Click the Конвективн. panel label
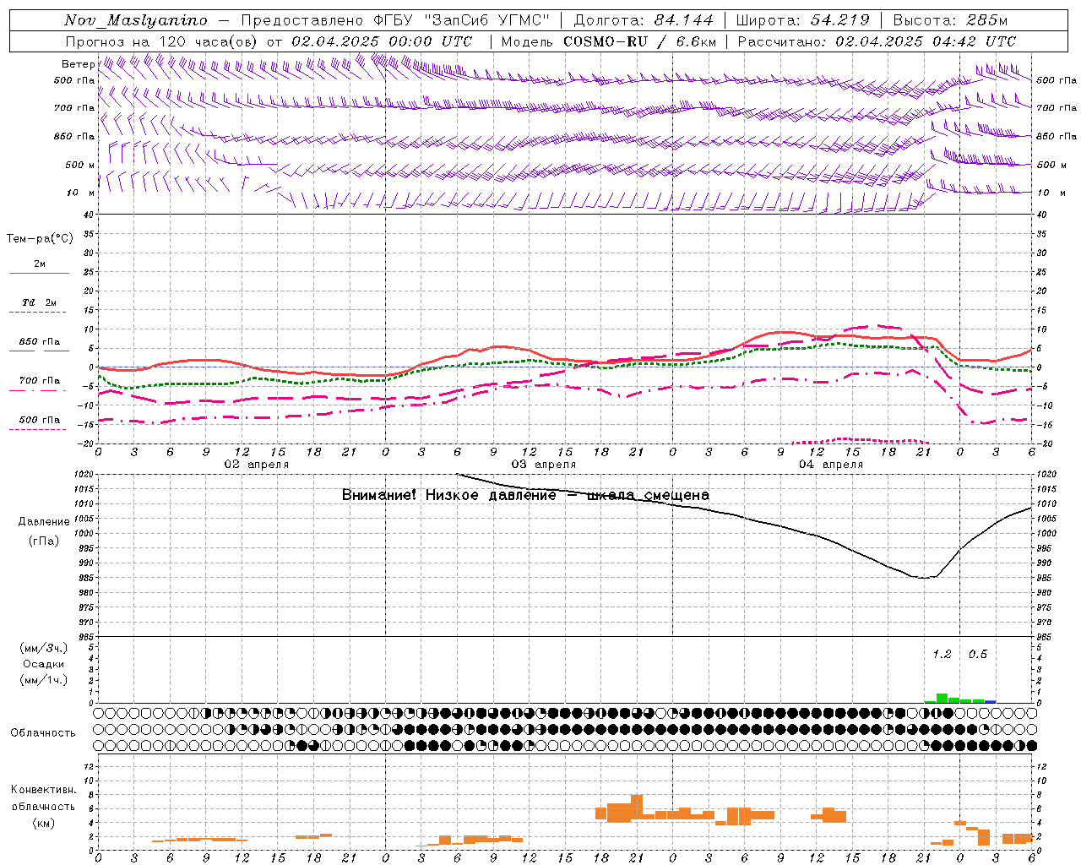Image resolution: width=1081 pixels, height=865 pixels. pos(44,790)
